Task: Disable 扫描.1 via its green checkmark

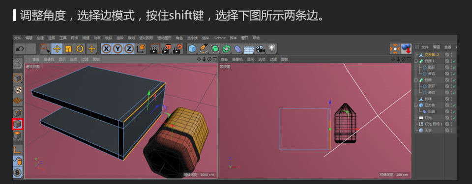Action: (454, 61)
